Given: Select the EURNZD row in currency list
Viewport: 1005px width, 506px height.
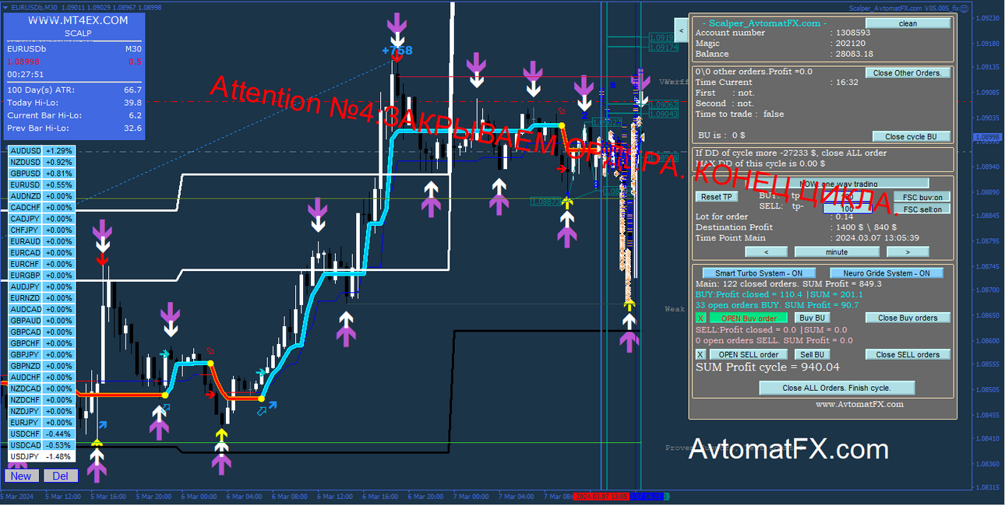Looking at the screenshot, I should pyautogui.click(x=41, y=297).
